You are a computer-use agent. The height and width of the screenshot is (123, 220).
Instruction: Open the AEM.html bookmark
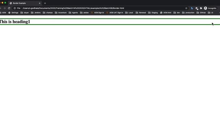point(166,13)
